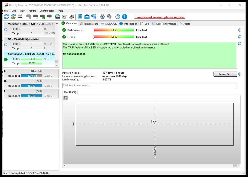Viewport: 248px width, 177px height.
Task: Click the Samsung Temp. 26 °C bar
Action: [32, 63]
